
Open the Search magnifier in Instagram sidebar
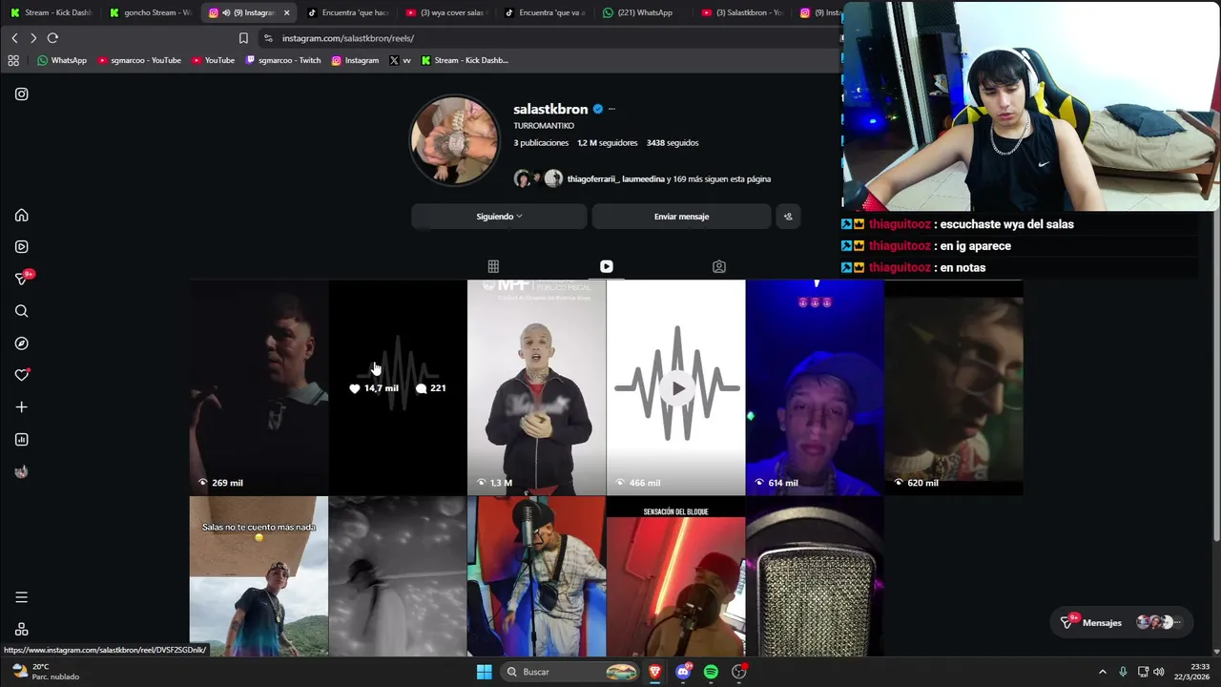point(21,311)
